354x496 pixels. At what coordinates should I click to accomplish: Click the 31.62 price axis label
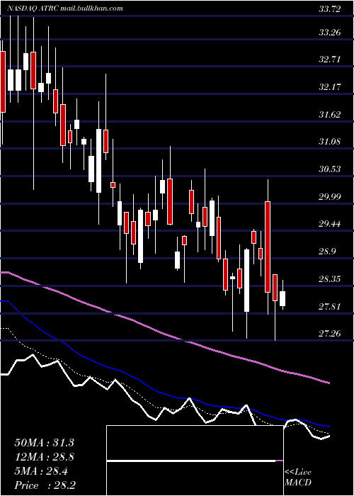[x=330, y=114]
